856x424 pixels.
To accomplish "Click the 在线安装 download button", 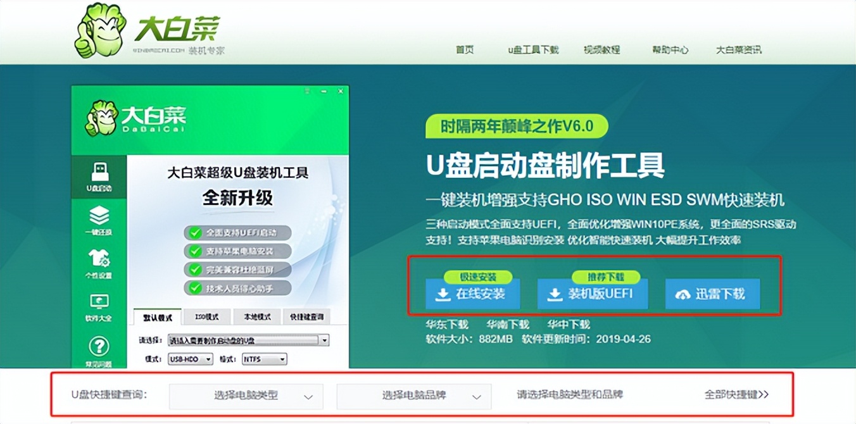I will [x=472, y=294].
